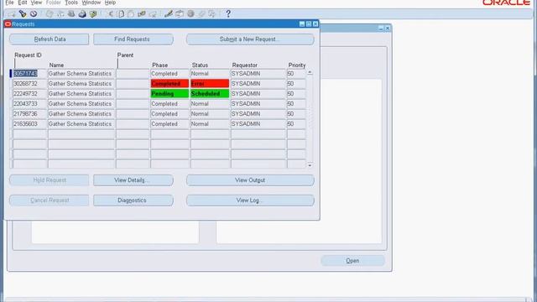
Task: Click the Find Requests button
Action: (x=133, y=39)
